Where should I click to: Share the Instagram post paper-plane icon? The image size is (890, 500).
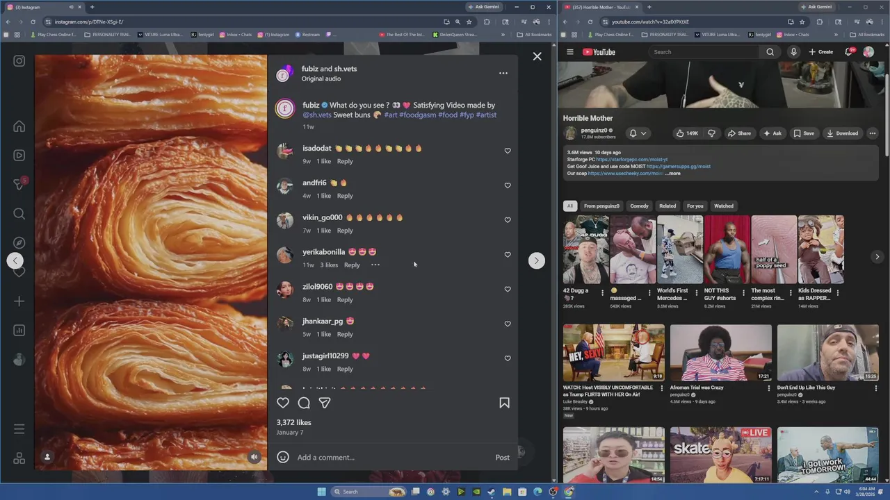click(325, 403)
